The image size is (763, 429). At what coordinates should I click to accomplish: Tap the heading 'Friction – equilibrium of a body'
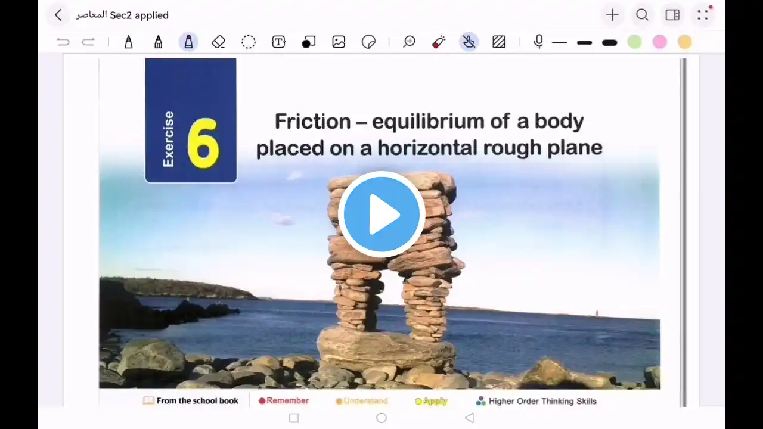pos(429,121)
